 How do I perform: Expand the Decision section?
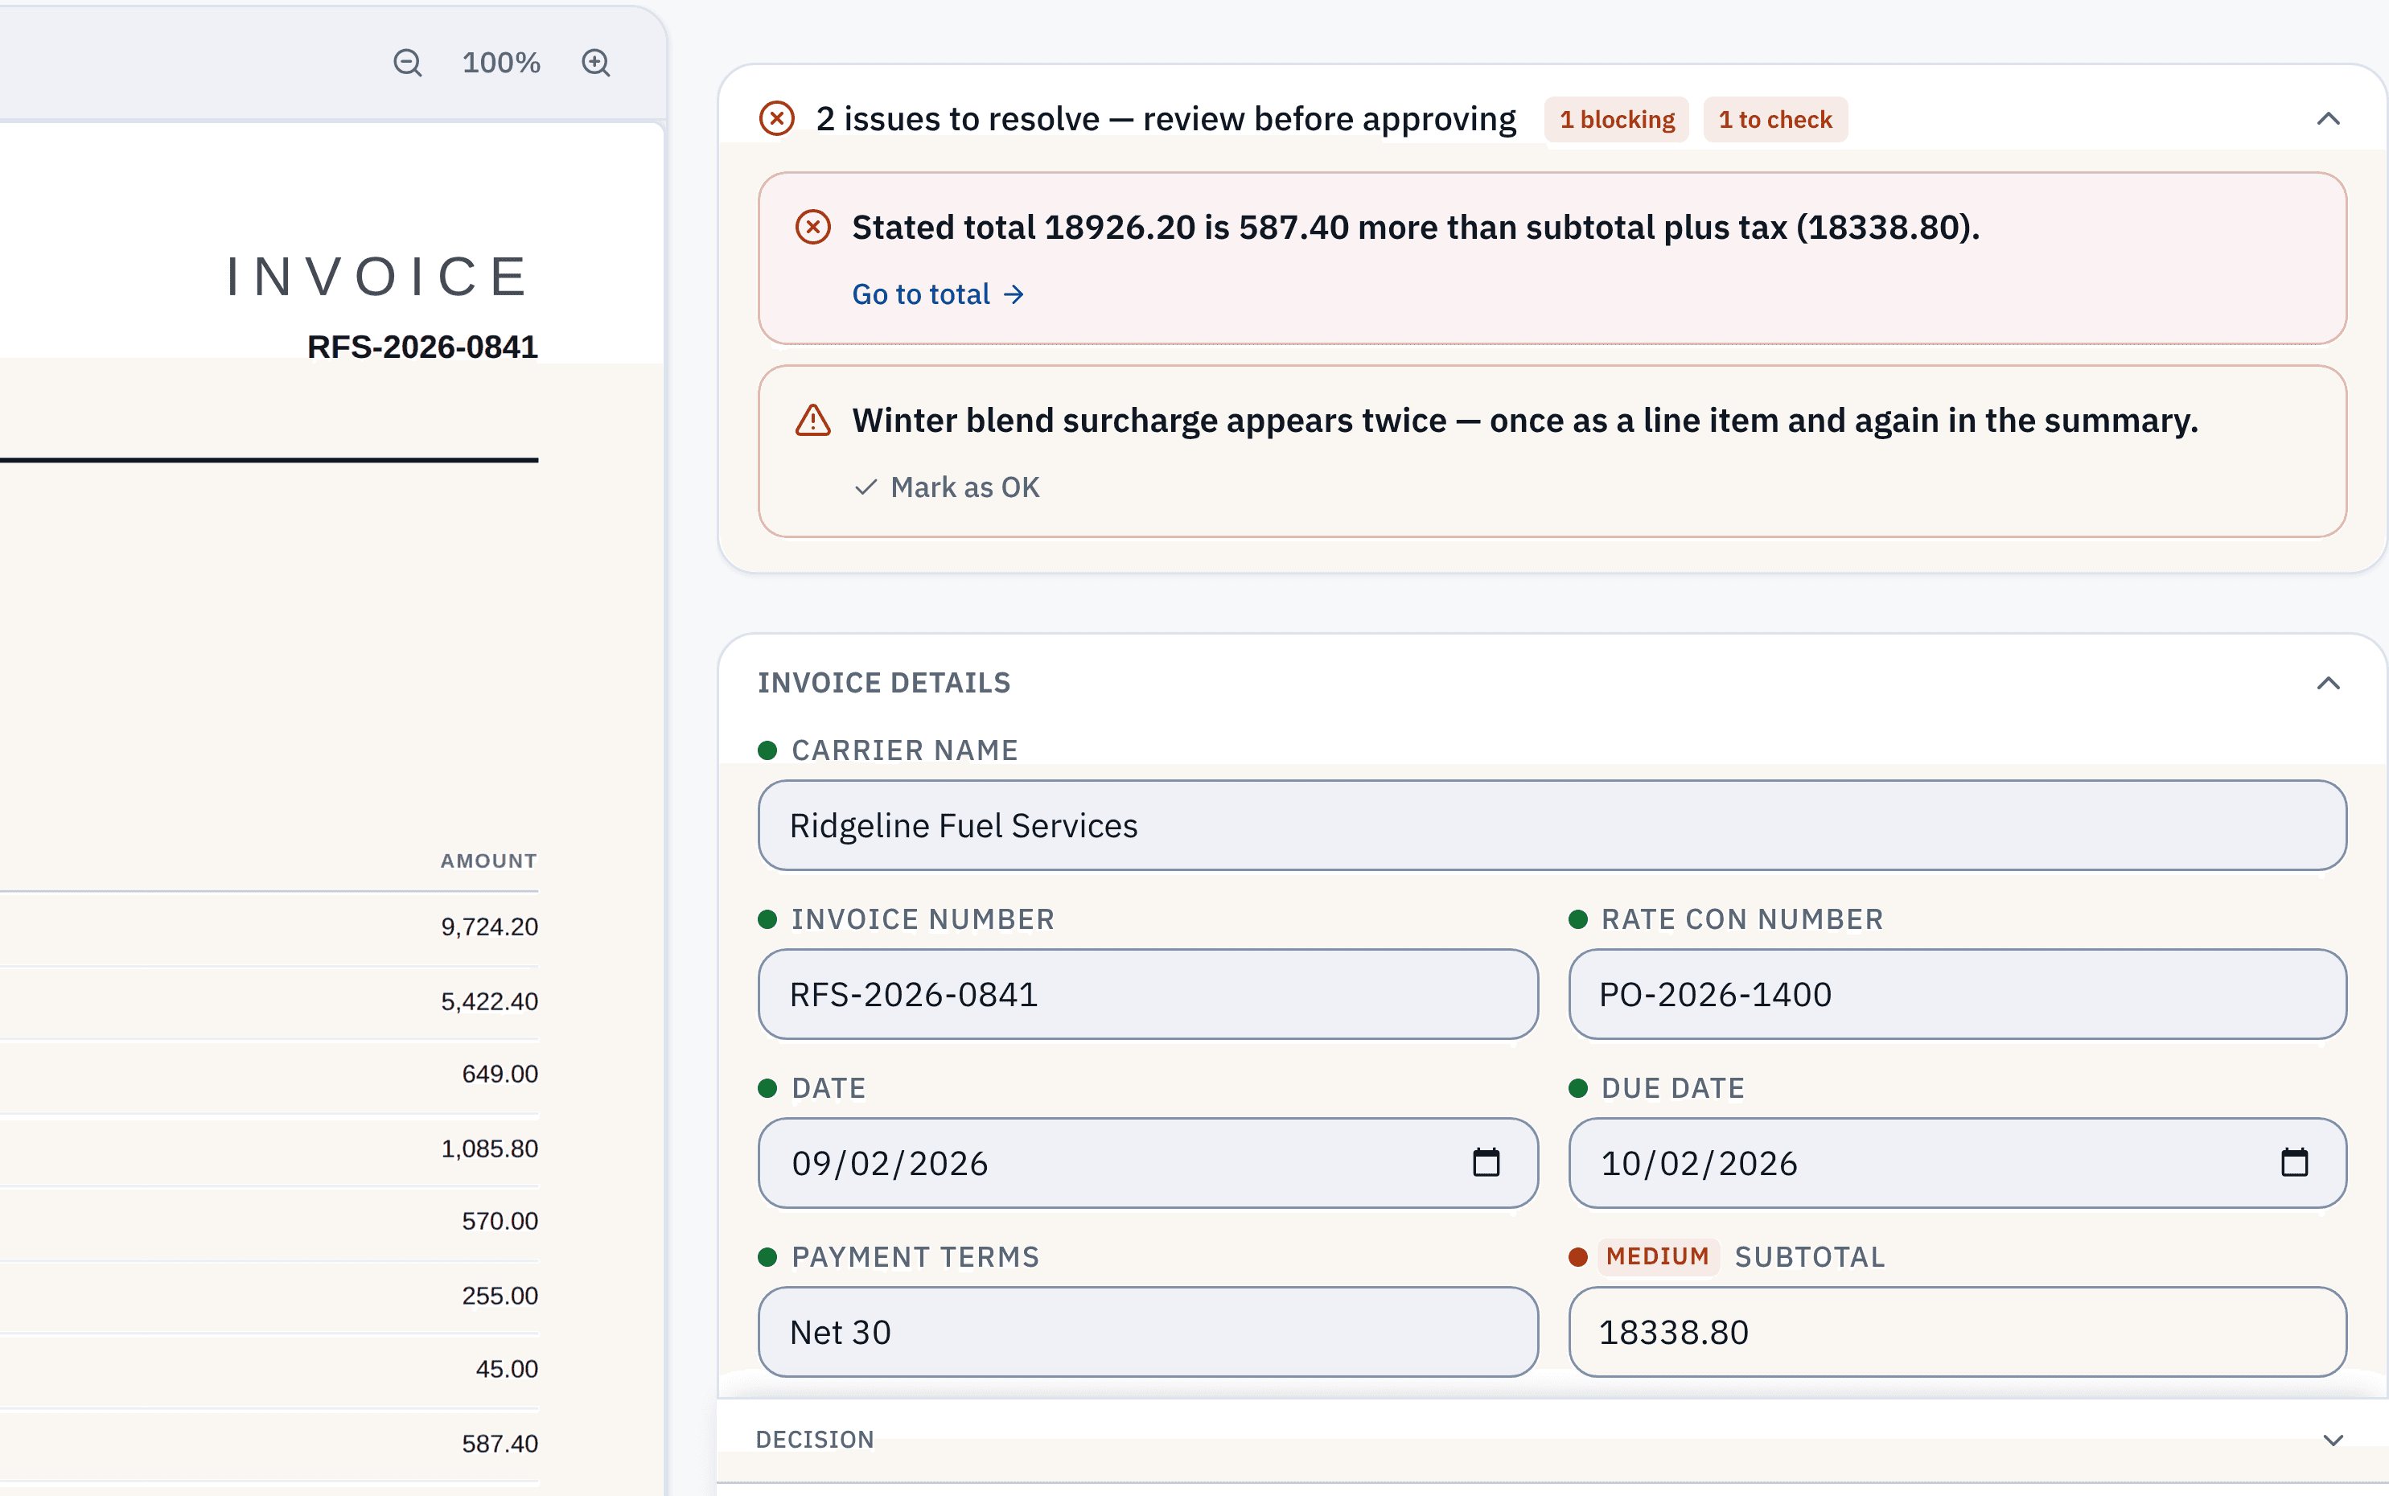point(2333,1440)
